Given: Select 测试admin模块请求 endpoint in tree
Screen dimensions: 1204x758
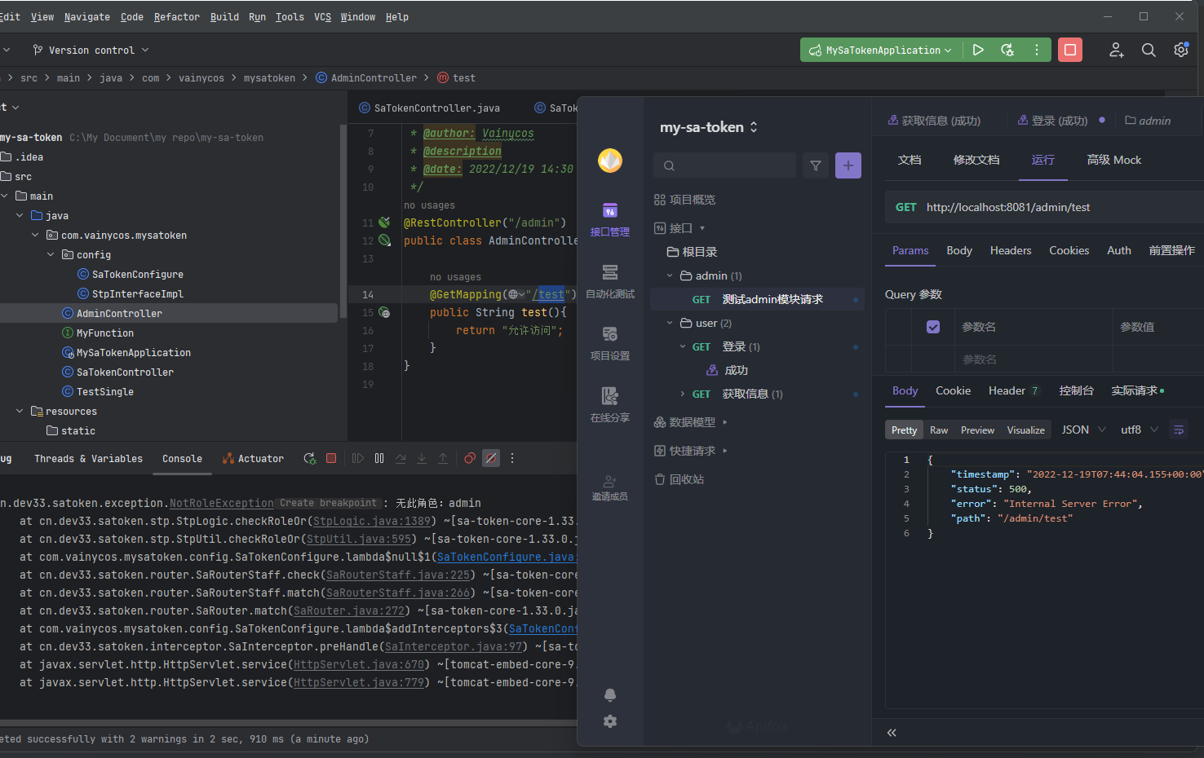Looking at the screenshot, I should click(757, 299).
